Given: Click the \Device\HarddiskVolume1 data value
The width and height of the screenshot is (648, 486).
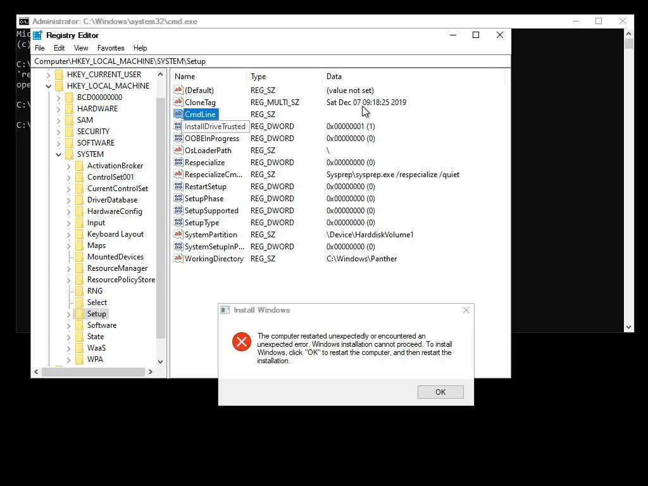Looking at the screenshot, I should click(370, 235).
